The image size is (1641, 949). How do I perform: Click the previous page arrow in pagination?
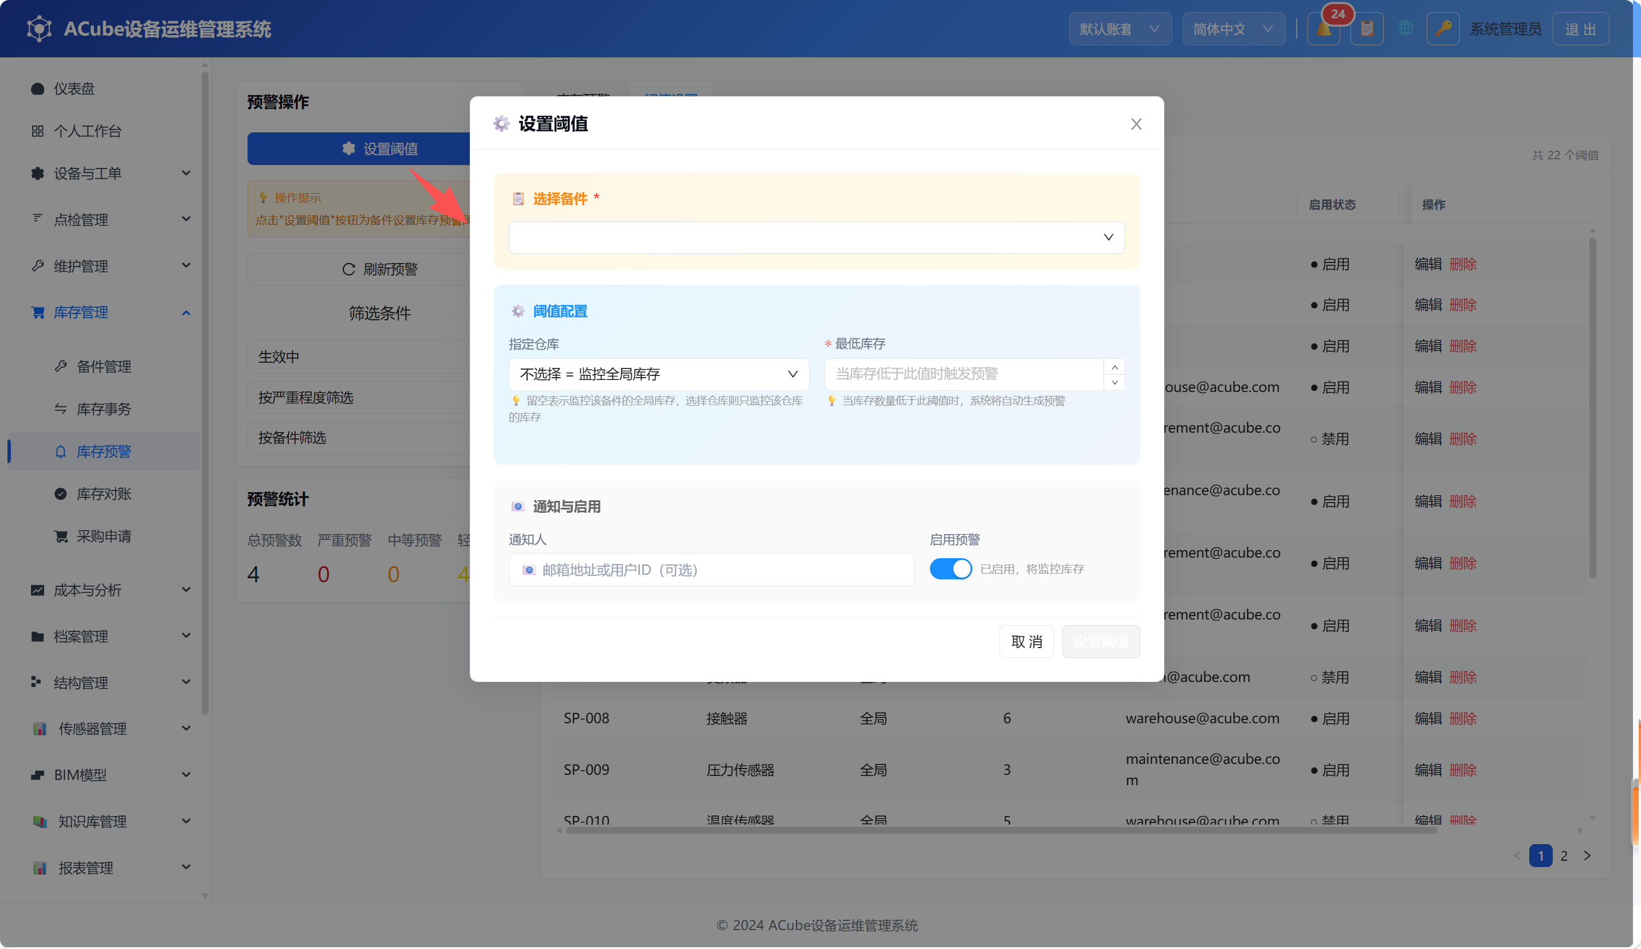(x=1517, y=856)
